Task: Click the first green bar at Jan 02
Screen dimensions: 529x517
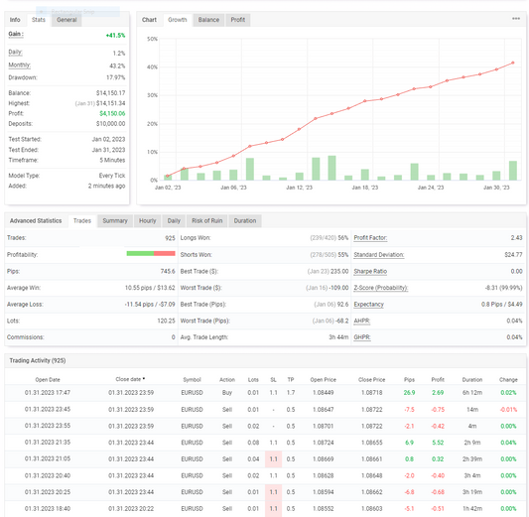Action: click(168, 178)
